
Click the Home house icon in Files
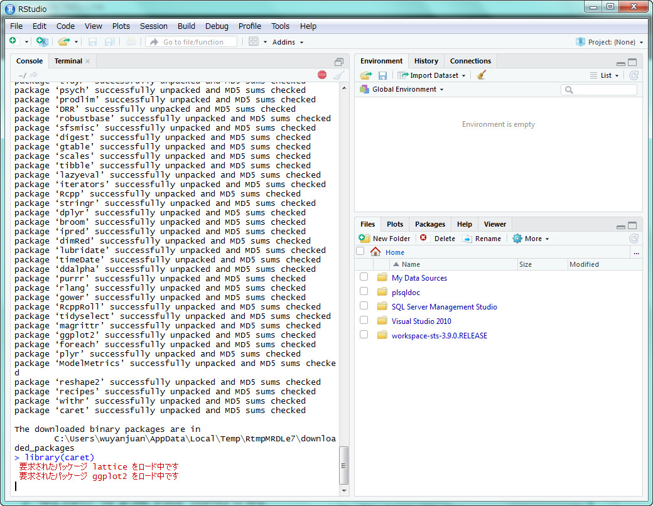pyautogui.click(x=375, y=252)
